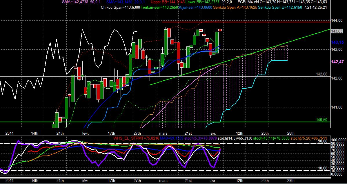Select the Senkou Span A=143,1625 label
This screenshot has height=184, width=347.
(235, 7)
